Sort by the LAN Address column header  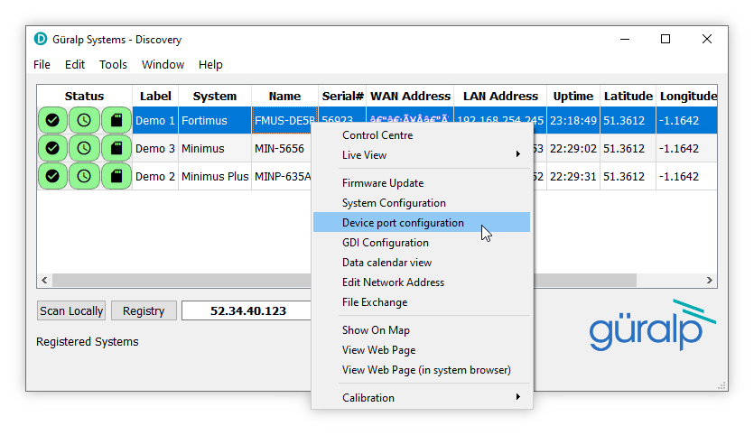click(500, 97)
